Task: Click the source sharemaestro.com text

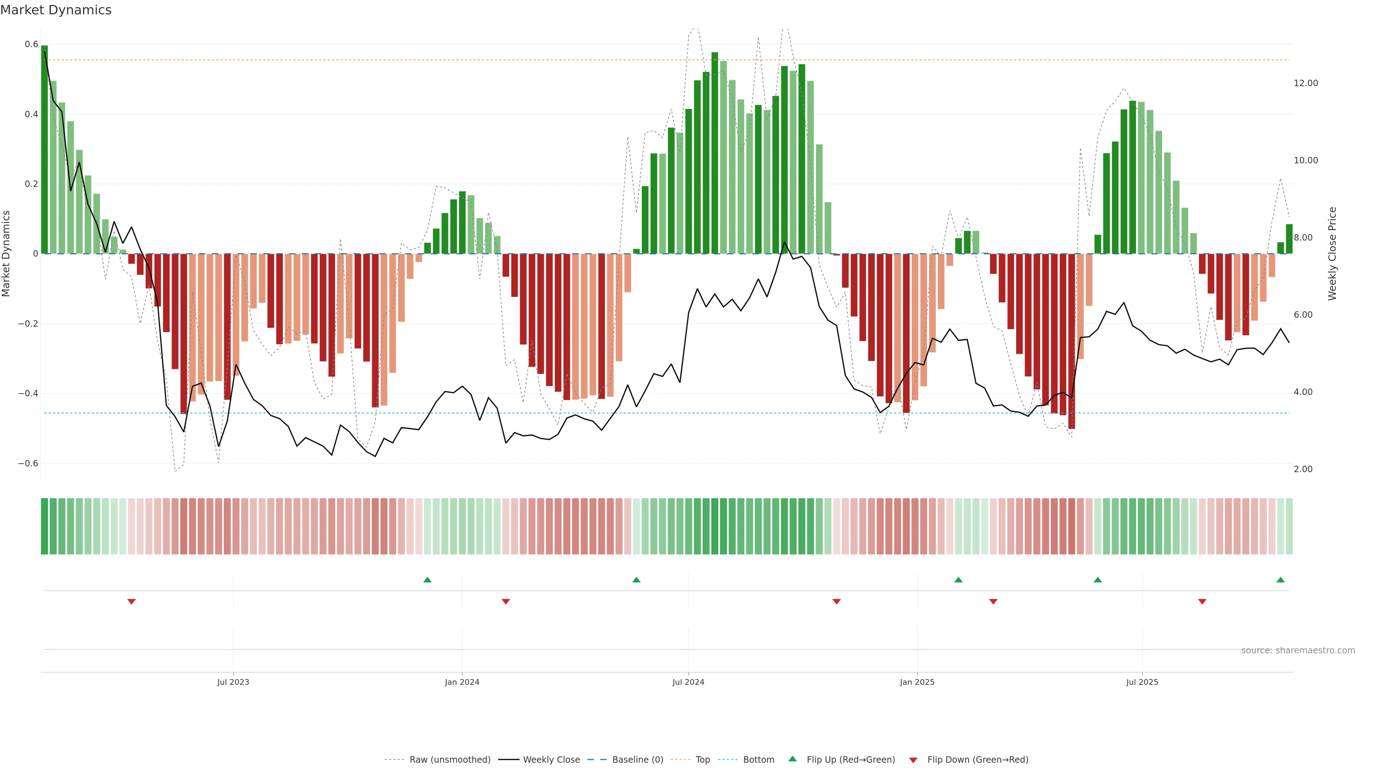Action: tap(1298, 650)
